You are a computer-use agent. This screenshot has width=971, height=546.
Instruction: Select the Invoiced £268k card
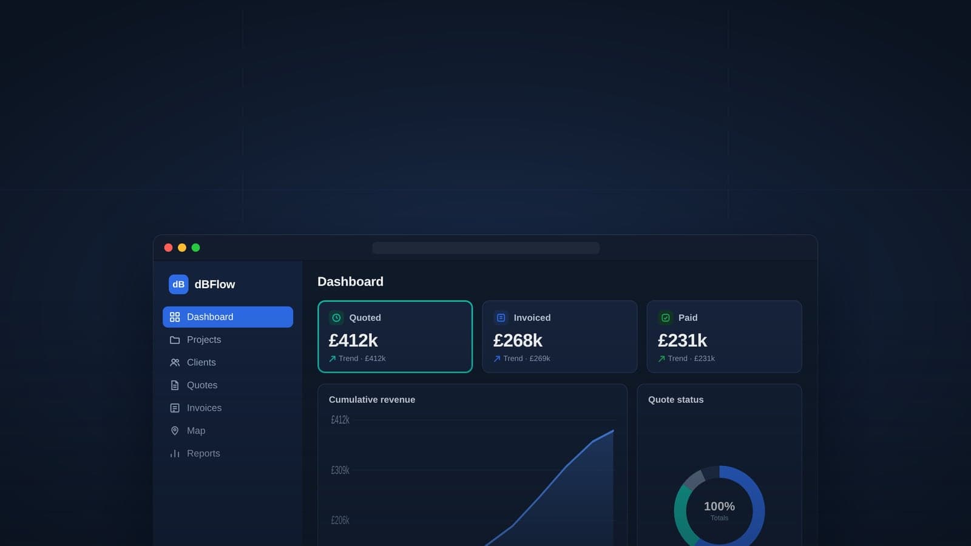click(x=560, y=337)
